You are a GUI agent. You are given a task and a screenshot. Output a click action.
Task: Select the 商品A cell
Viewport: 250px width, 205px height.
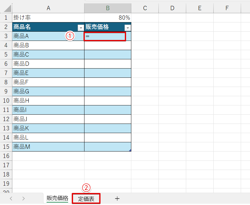click(x=48, y=36)
